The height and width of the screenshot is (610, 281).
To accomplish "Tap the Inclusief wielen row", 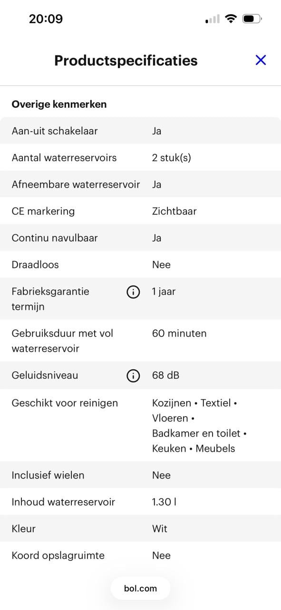I will click(x=140, y=475).
